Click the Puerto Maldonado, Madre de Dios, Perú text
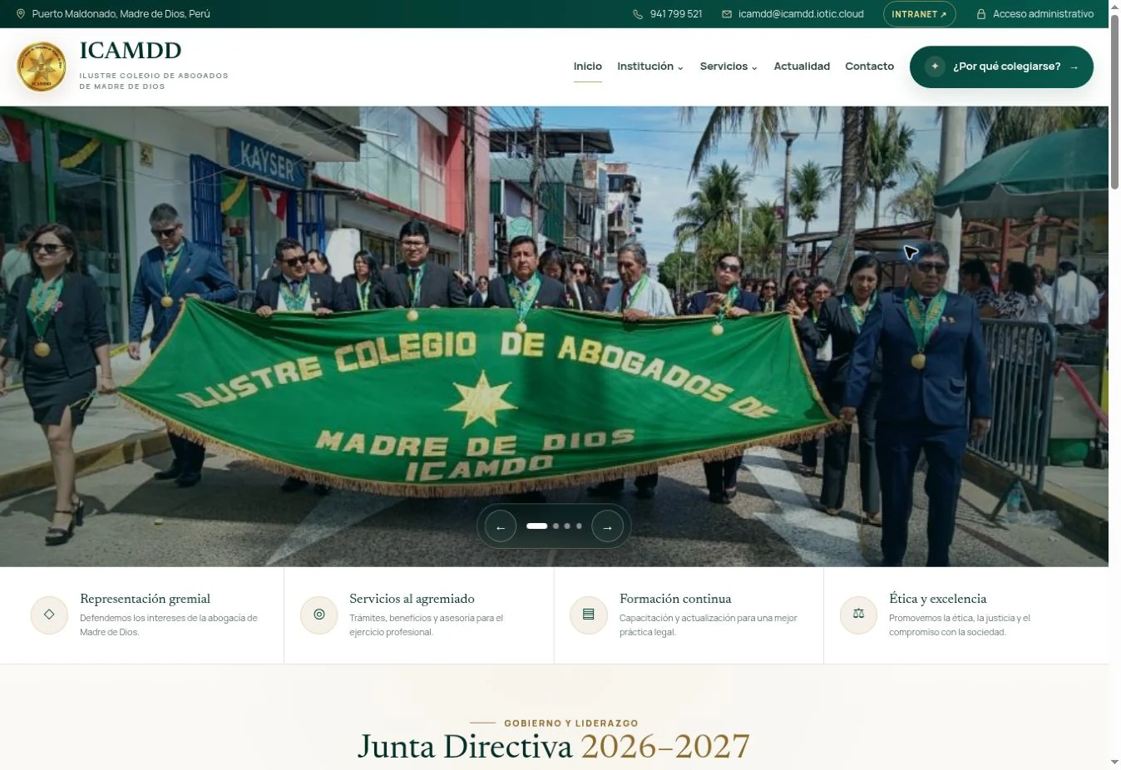 (121, 14)
